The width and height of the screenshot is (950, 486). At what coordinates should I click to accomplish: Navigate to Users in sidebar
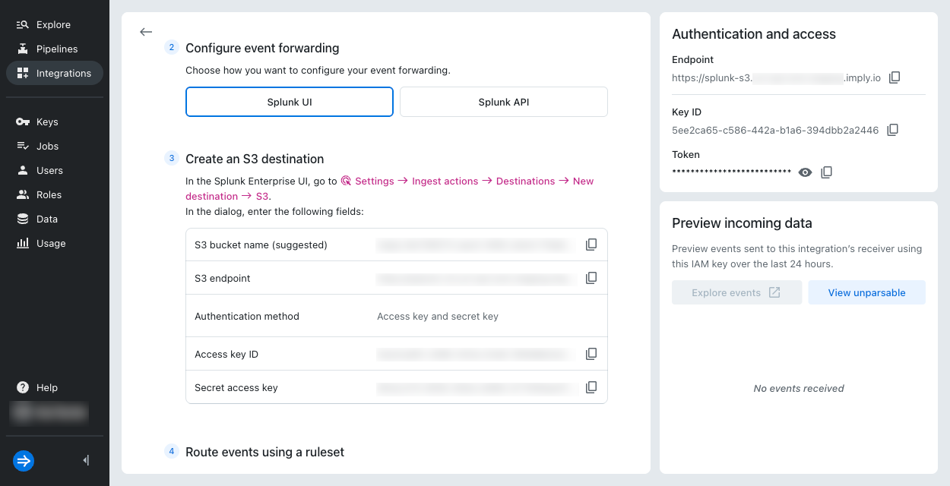[55, 170]
